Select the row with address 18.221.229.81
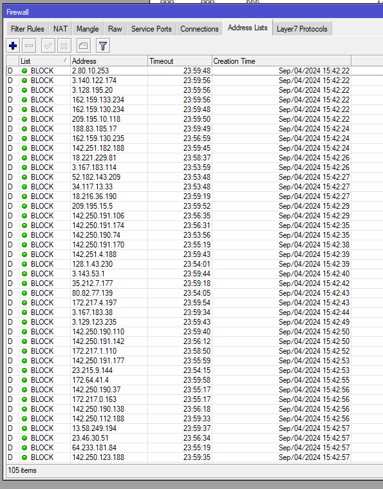Viewport: 383px width, 489px height. coord(194,158)
